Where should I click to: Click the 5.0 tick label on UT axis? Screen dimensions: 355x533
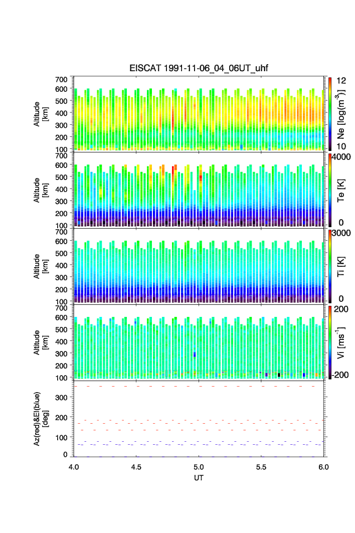(x=199, y=467)
